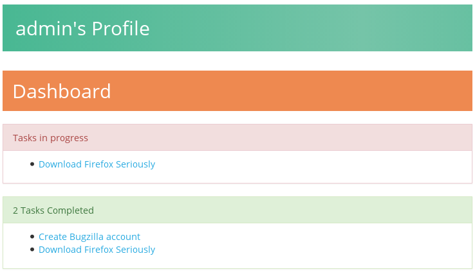The height and width of the screenshot is (274, 475).
Task: Click the bullet beside completed Download Firefox Seriously
Action: (32, 250)
